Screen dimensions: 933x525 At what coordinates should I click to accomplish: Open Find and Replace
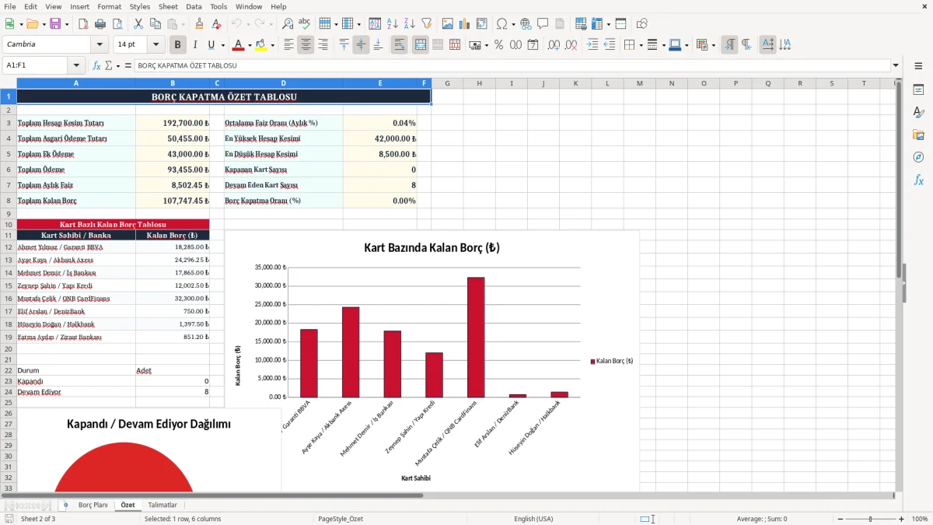[288, 24]
